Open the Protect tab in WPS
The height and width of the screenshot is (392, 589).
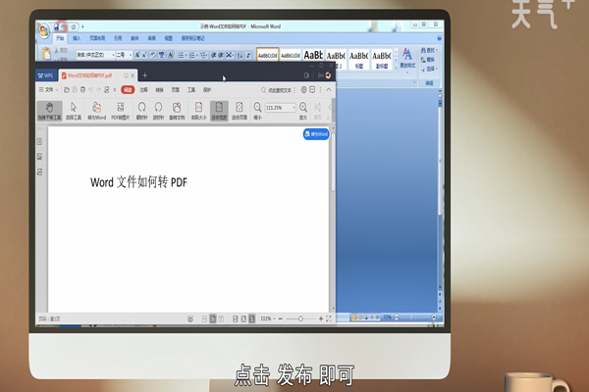point(207,89)
